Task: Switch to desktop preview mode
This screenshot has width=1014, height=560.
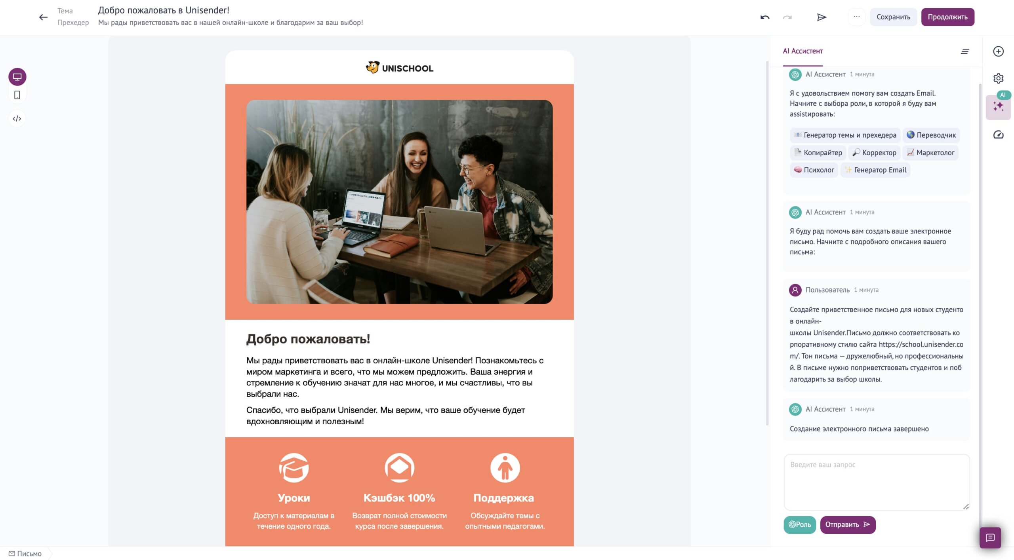Action: pos(17,77)
